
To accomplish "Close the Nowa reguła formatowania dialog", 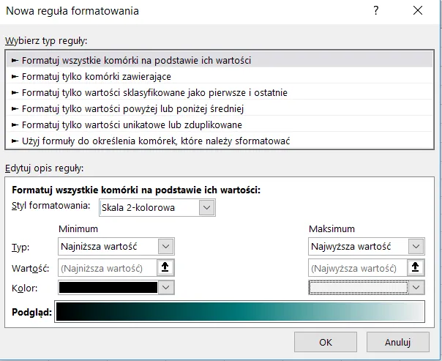I will click(x=418, y=11).
